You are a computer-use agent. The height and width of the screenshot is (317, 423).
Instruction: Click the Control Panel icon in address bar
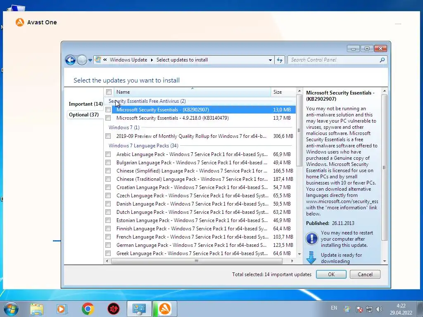pos(98,59)
